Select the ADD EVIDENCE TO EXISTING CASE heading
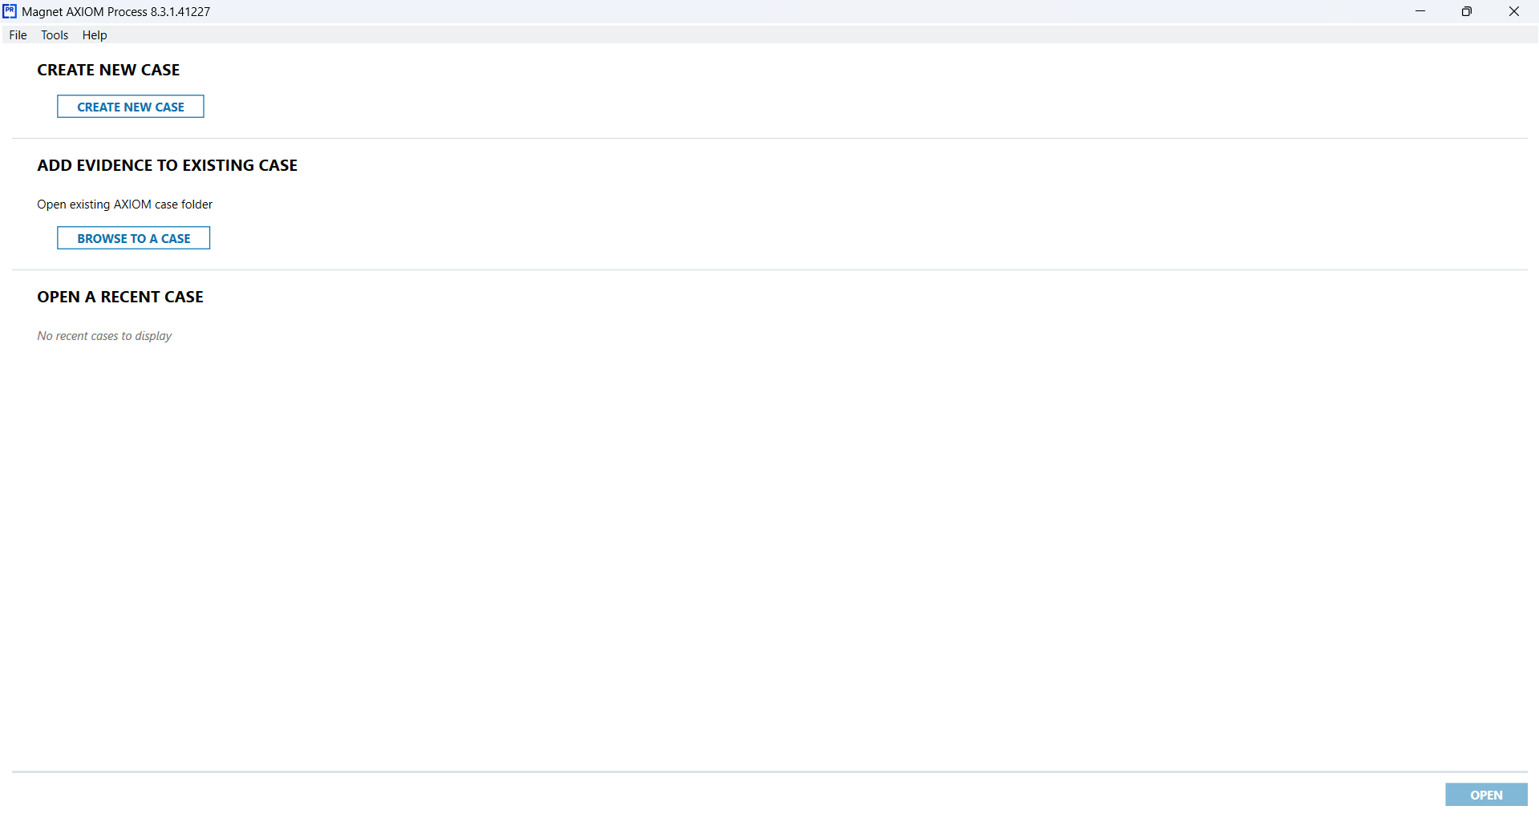 [x=168, y=165]
